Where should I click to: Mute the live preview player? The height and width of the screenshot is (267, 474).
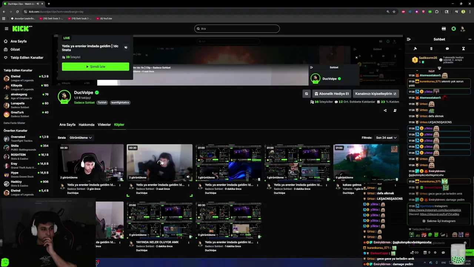tap(126, 47)
